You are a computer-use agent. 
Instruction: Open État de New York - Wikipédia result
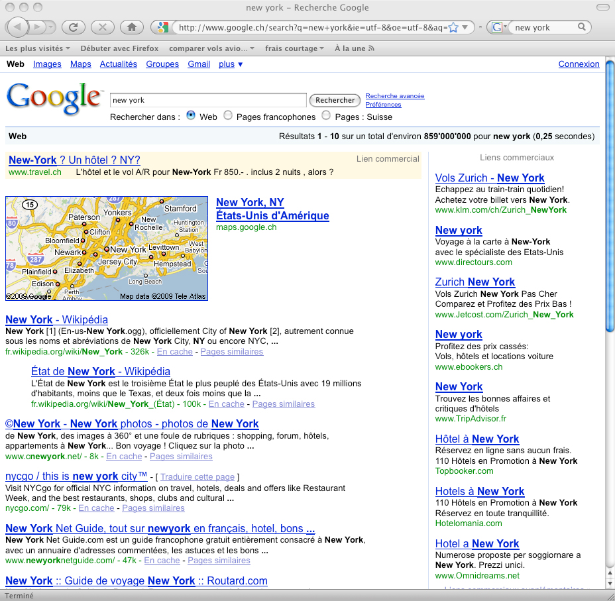[x=101, y=371]
